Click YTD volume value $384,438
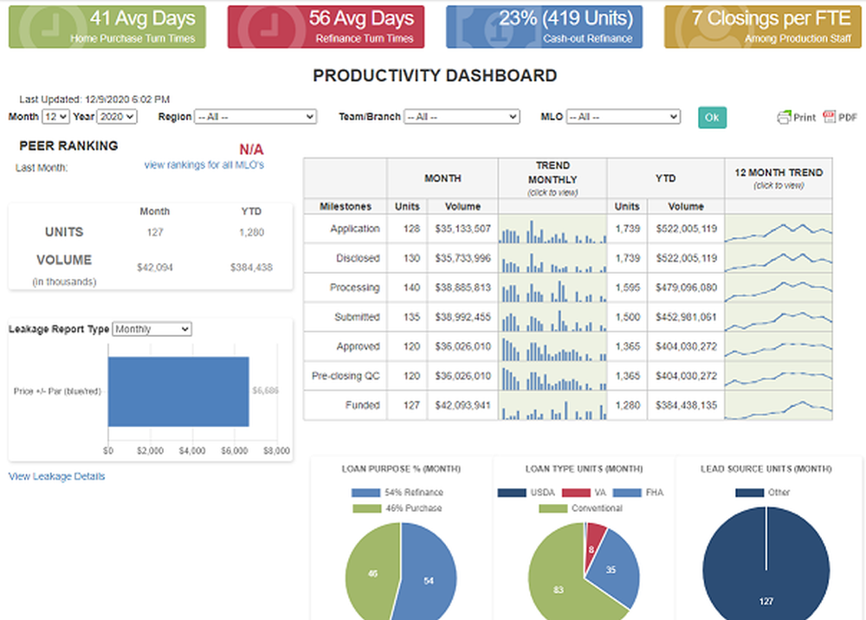866x620 pixels. pos(251,268)
